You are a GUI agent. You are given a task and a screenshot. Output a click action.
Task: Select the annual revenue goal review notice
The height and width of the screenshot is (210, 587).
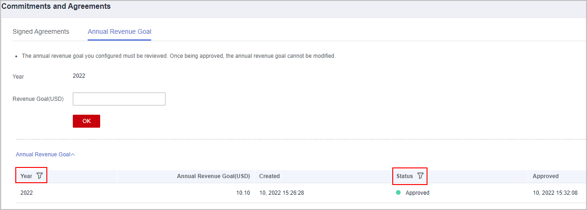tap(179, 56)
